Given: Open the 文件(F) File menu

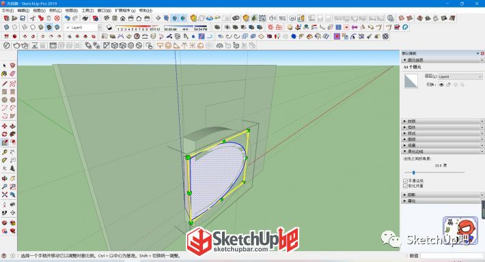Looking at the screenshot, I should pos(8,10).
